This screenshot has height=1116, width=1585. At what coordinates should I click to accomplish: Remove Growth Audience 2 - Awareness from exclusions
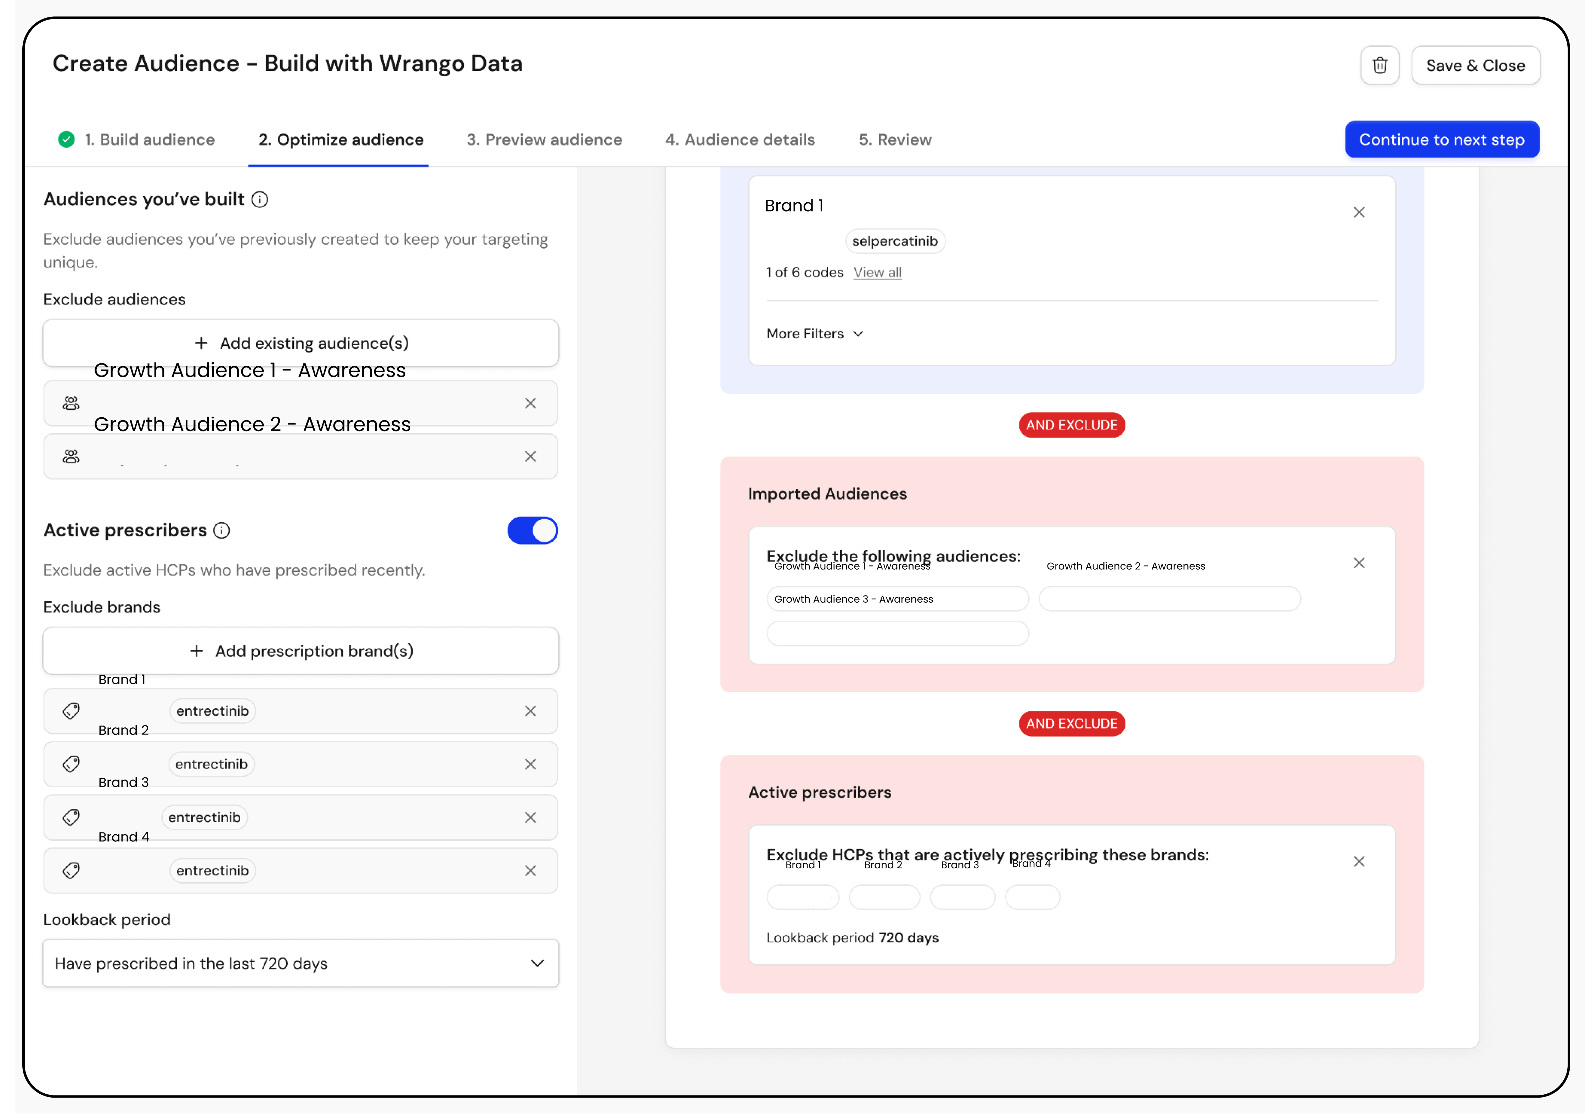(x=530, y=456)
